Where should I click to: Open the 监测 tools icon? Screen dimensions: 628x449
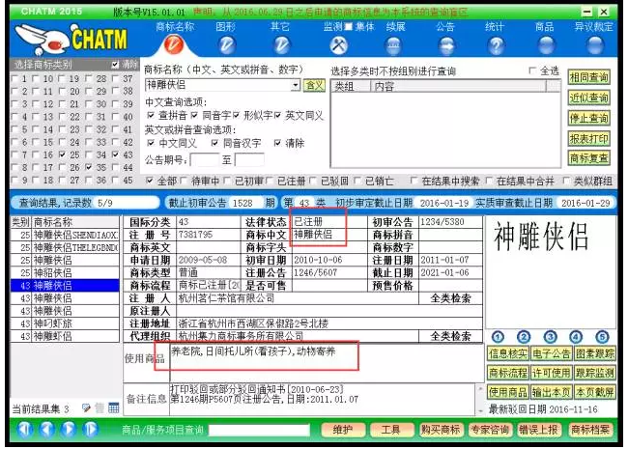[339, 44]
